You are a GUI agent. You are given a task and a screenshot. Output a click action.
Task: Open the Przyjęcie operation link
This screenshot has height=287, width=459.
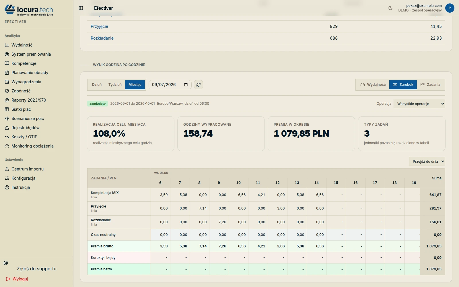[x=99, y=26]
